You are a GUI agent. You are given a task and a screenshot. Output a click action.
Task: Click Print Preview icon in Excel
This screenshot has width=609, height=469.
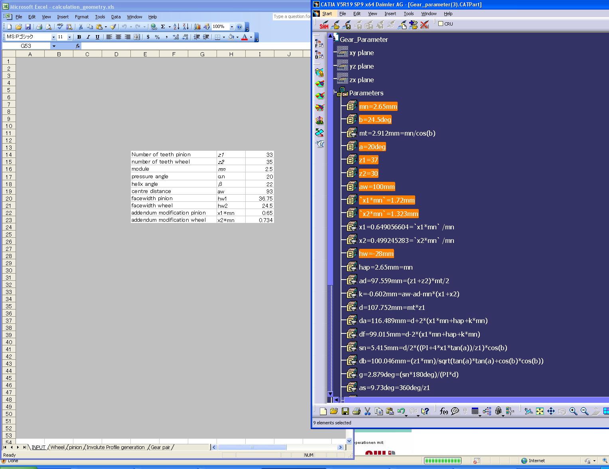point(48,27)
